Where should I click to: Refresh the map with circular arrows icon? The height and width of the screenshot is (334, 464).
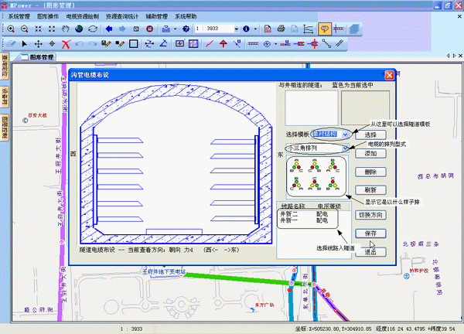93,29
